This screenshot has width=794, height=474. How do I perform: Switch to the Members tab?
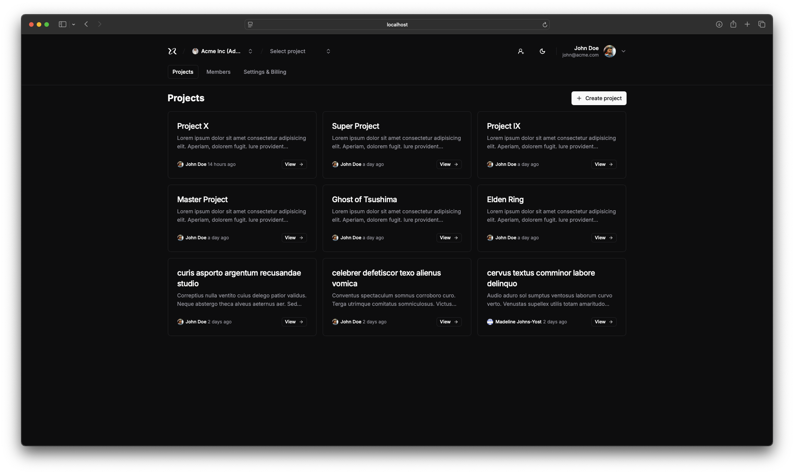[218, 71]
